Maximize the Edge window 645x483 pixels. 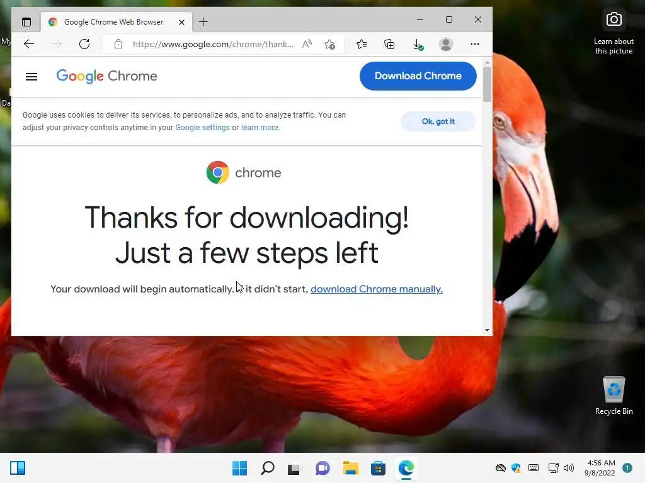[448, 19]
